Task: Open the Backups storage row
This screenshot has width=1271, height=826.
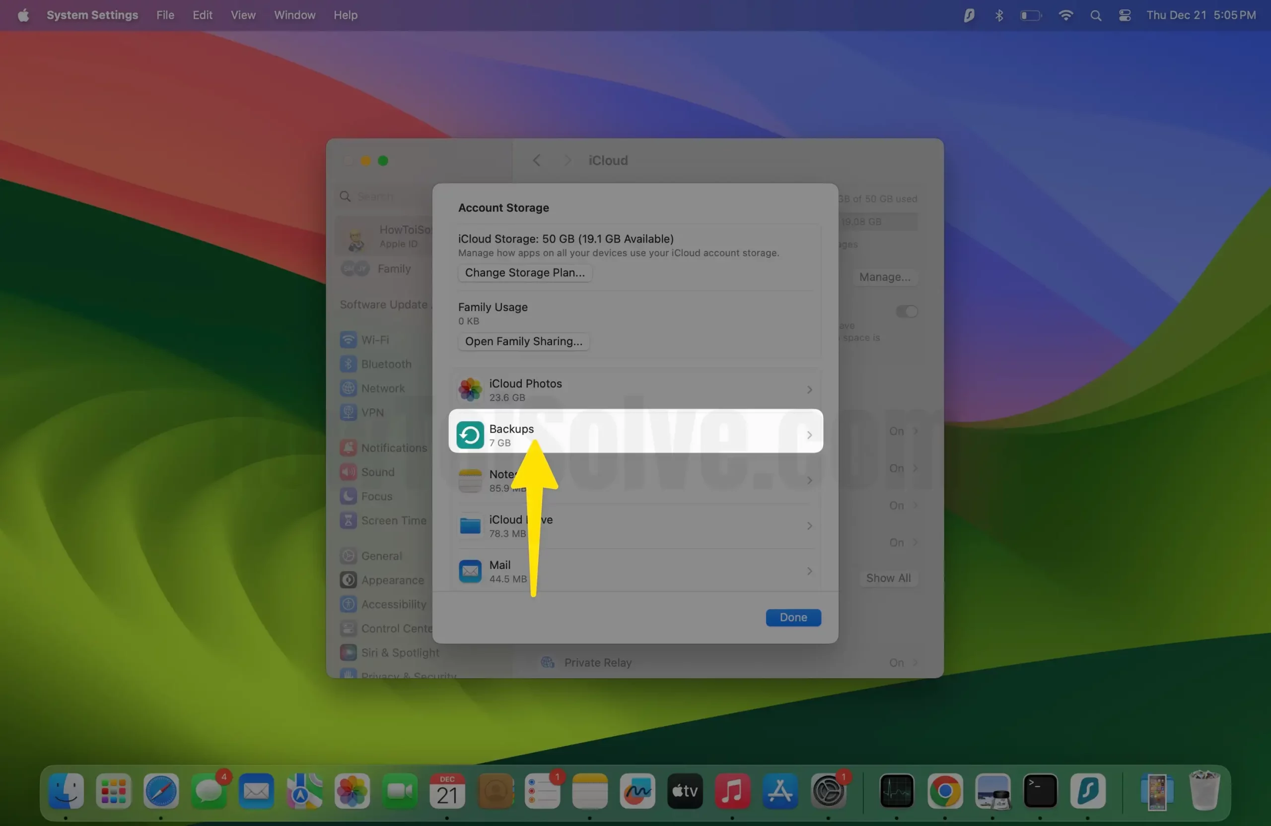Action: pyautogui.click(x=635, y=431)
